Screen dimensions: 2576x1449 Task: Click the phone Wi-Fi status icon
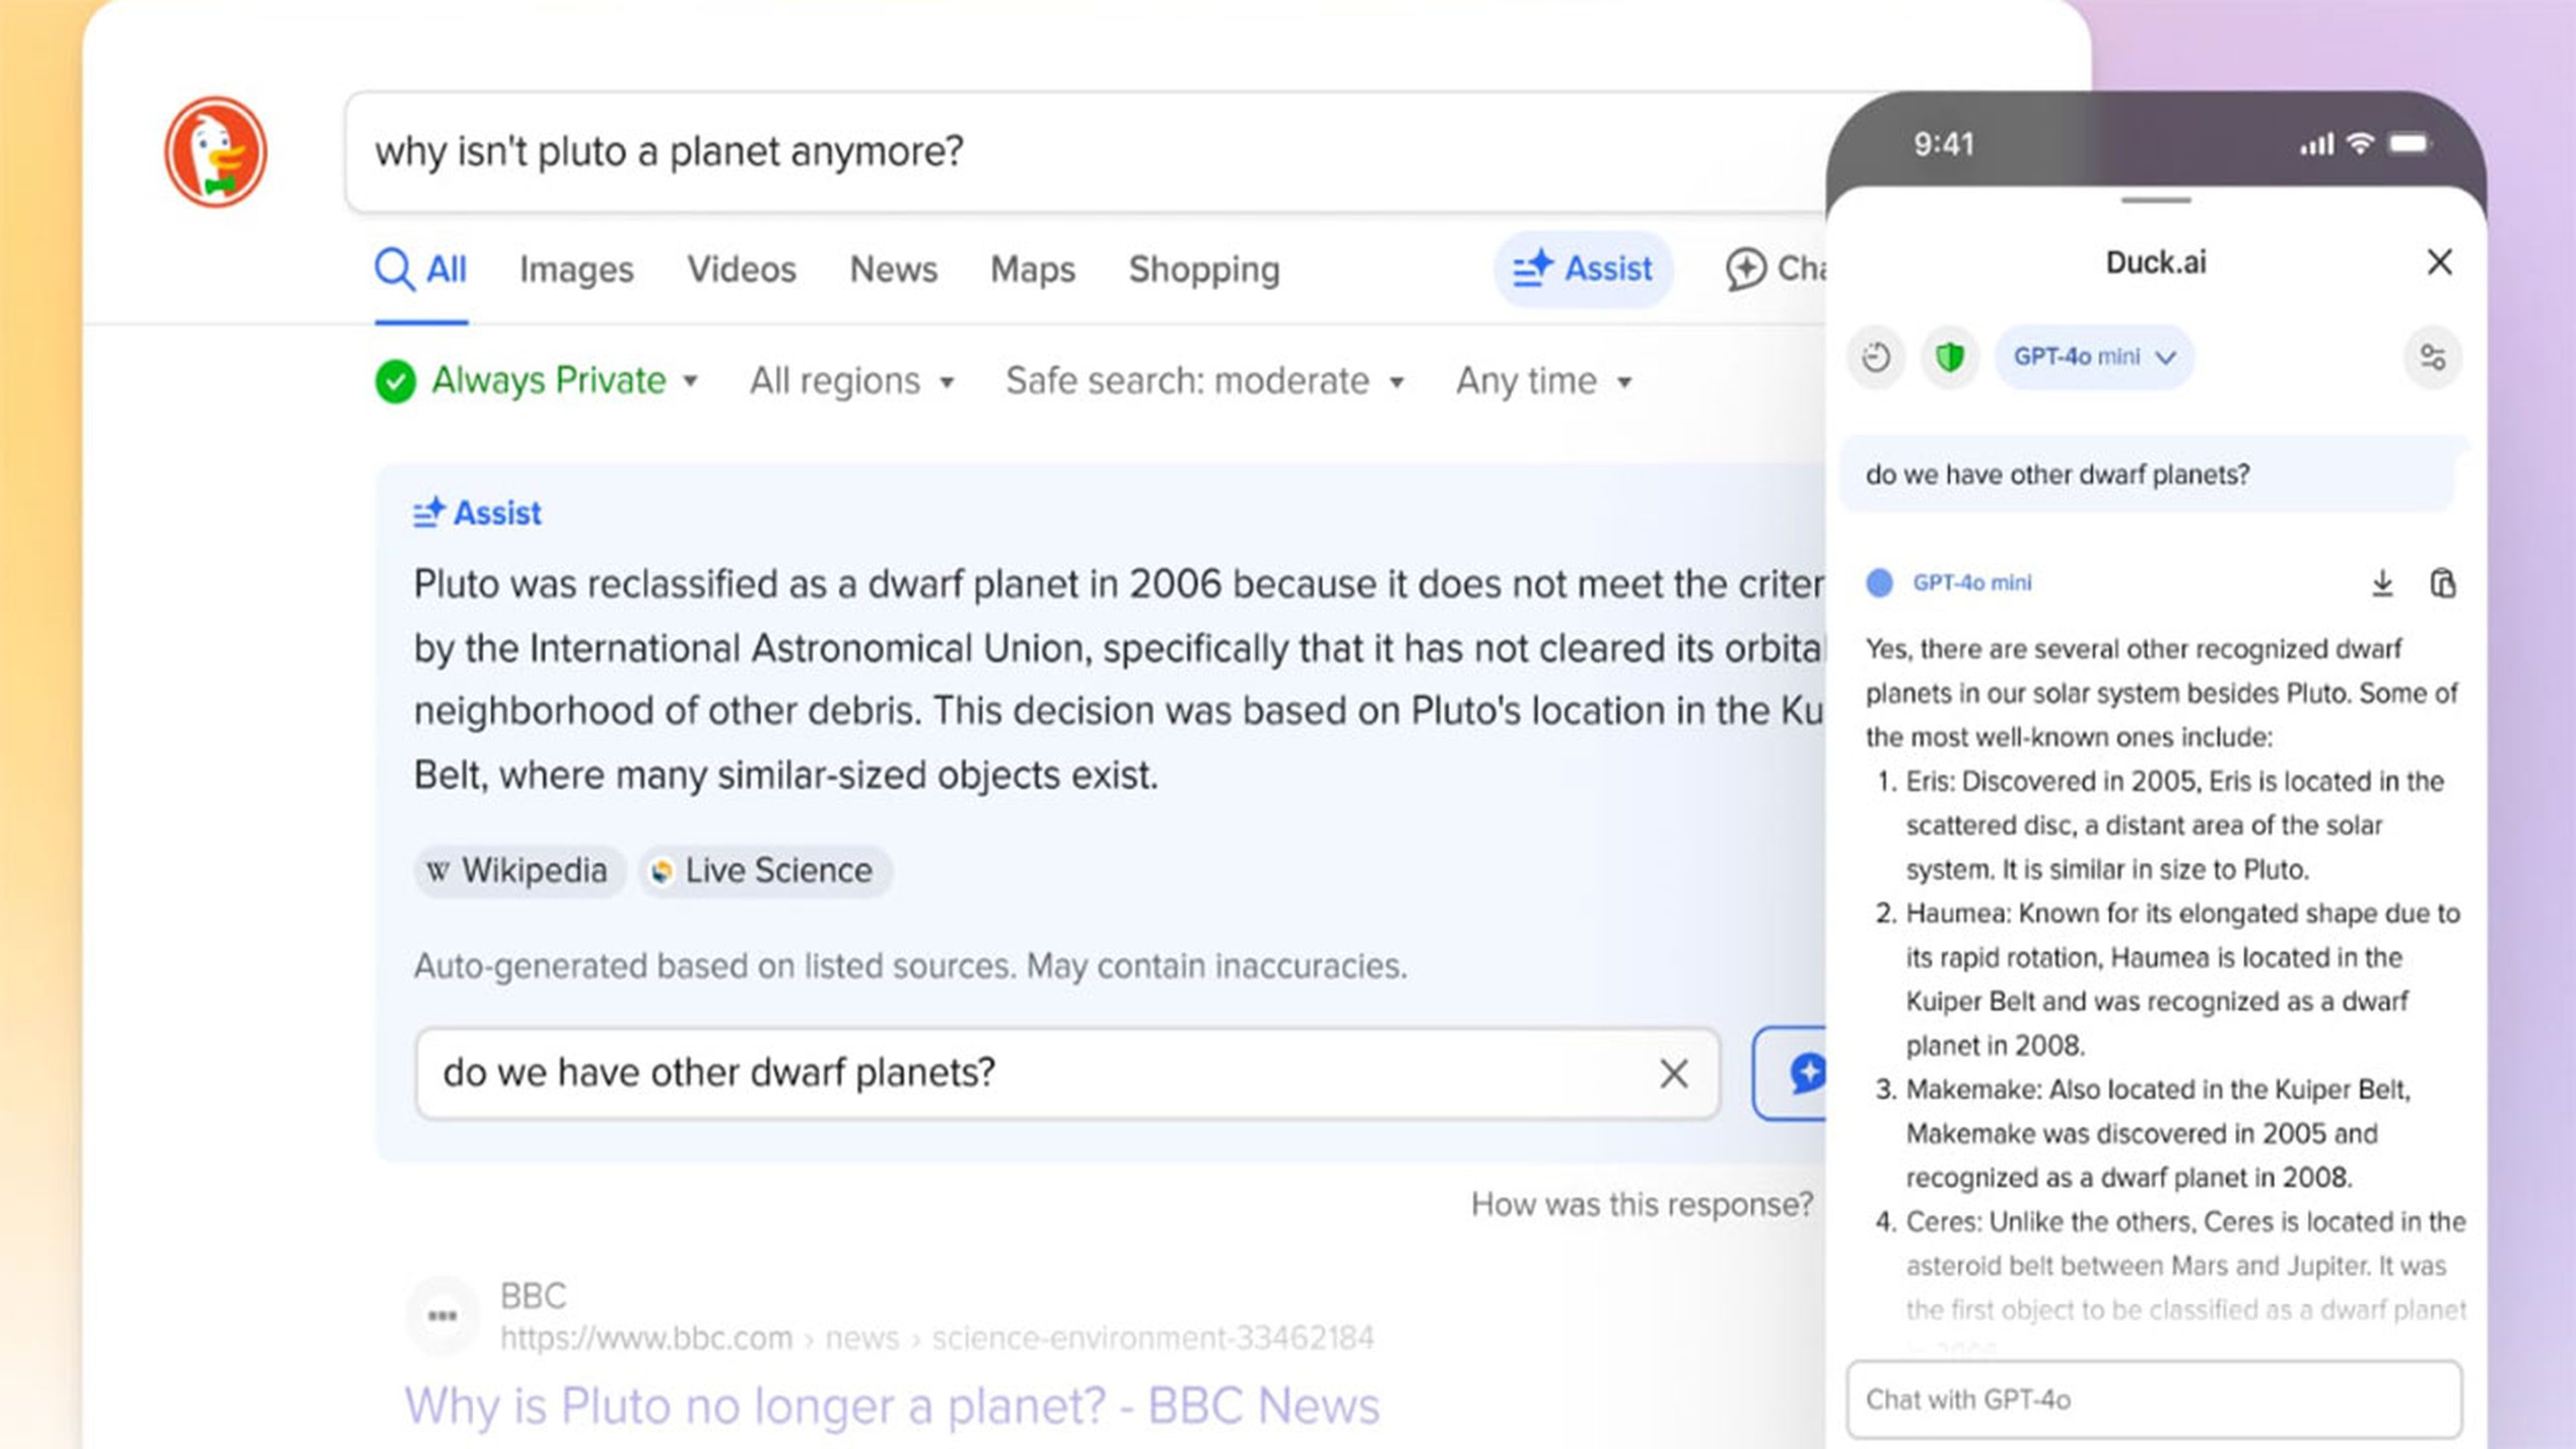click(2360, 144)
